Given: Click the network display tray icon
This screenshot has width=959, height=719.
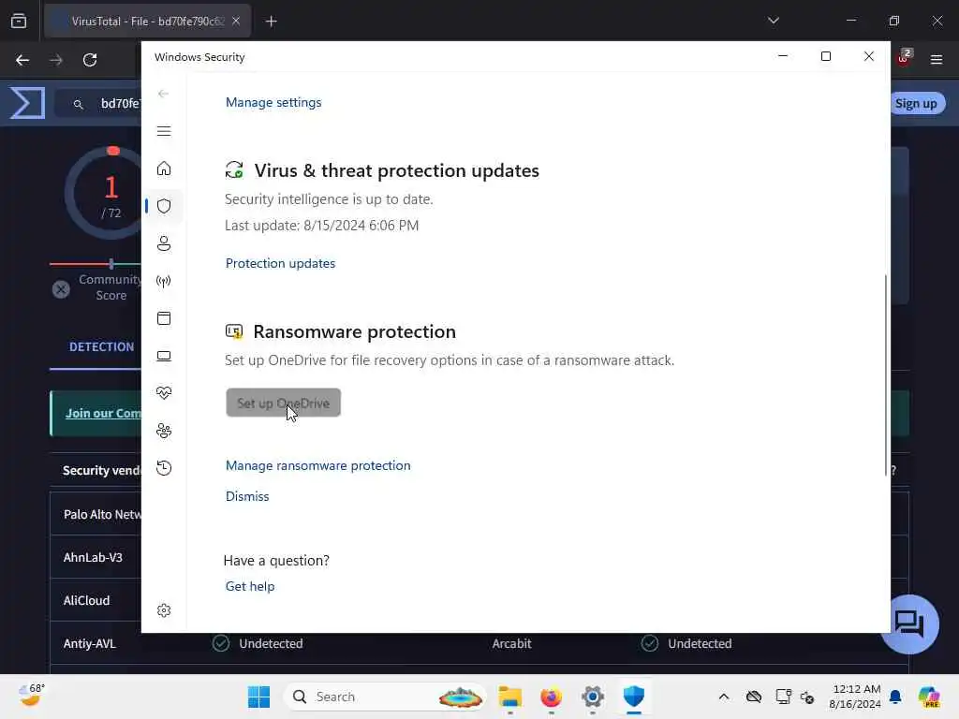Looking at the screenshot, I should (x=783, y=697).
